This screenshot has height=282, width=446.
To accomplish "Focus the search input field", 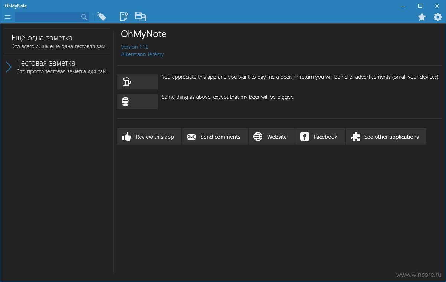I will 52,17.
